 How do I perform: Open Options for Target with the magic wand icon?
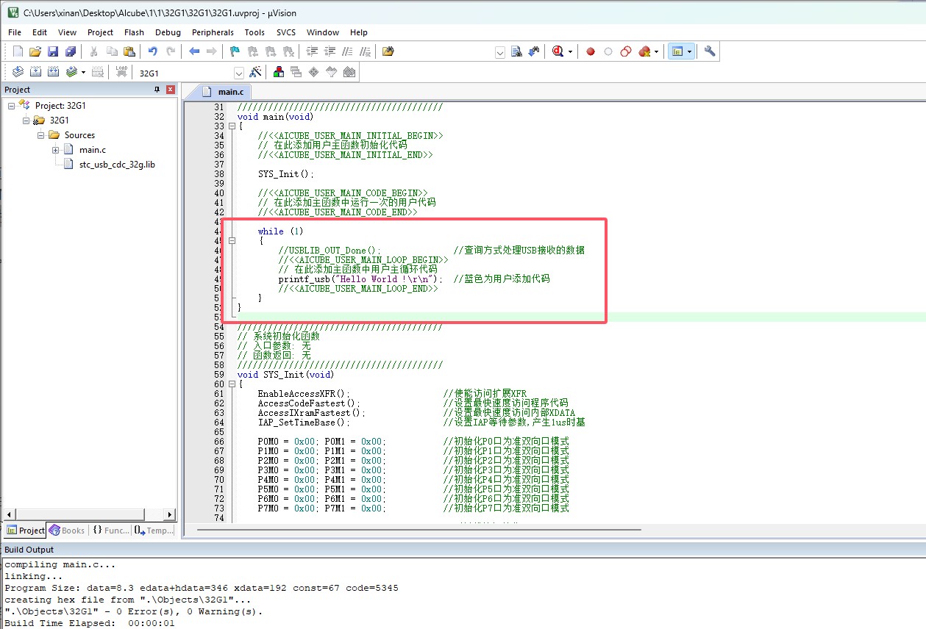pos(255,72)
